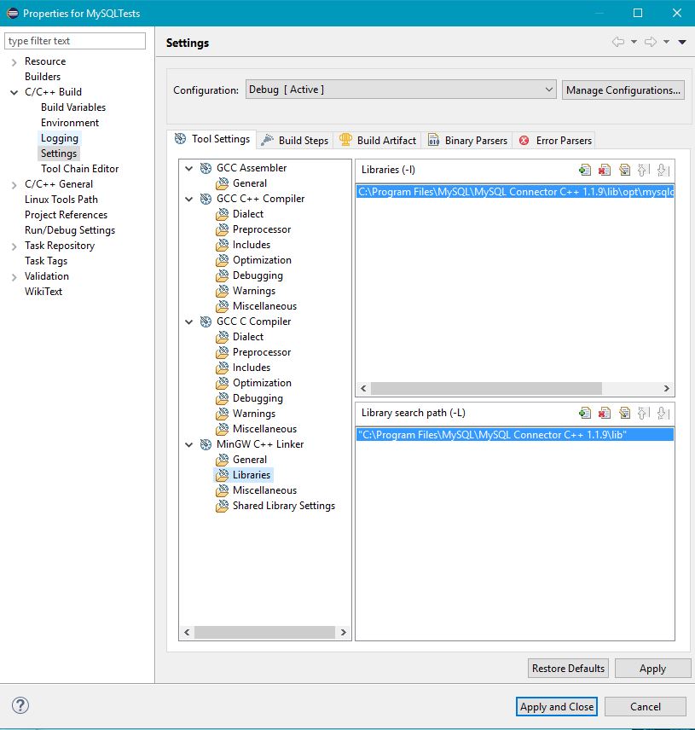
Task: Select the mysqlcppconn library entry
Action: pyautogui.click(x=515, y=192)
